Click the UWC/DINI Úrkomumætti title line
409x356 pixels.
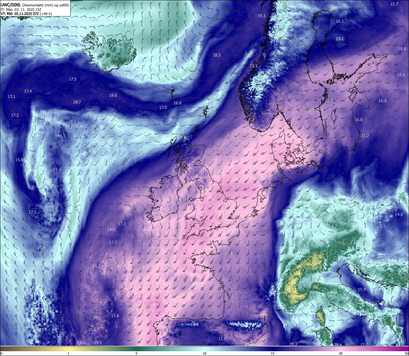click(x=35, y=5)
